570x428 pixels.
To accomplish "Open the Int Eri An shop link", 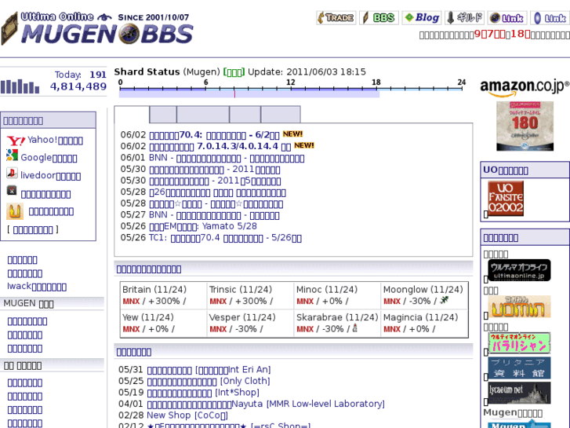I will click(209, 370).
